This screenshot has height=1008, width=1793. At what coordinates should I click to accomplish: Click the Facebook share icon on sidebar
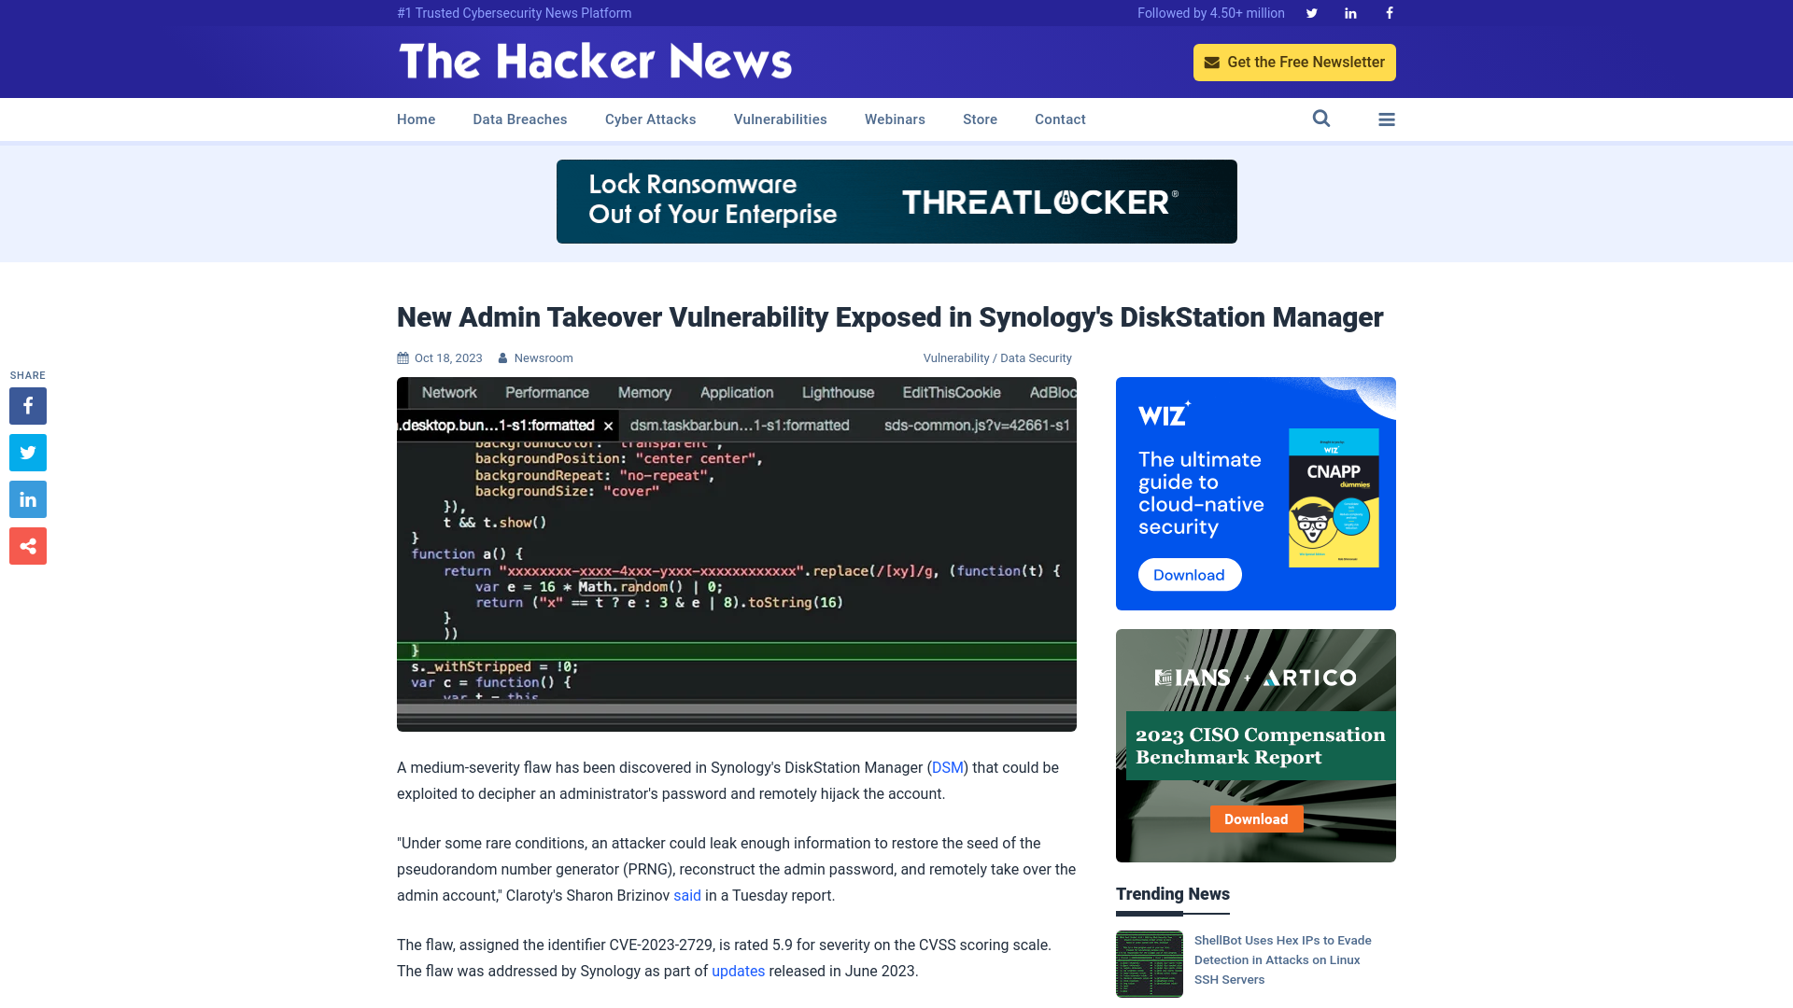coord(27,405)
